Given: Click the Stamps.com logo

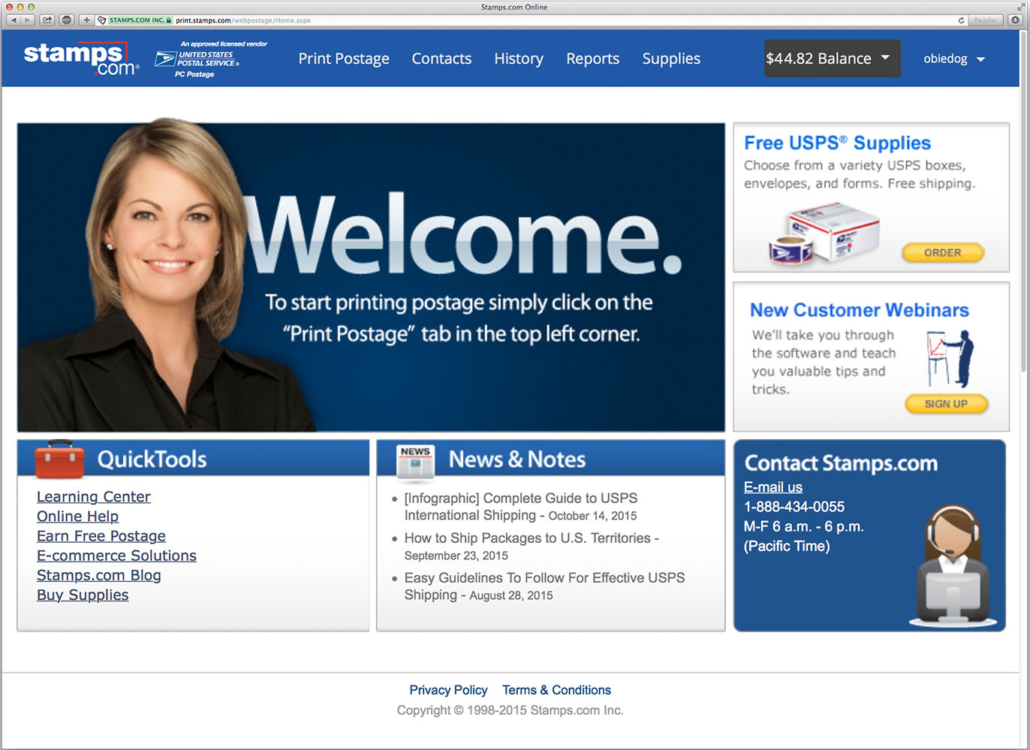Looking at the screenshot, I should pyautogui.click(x=80, y=59).
